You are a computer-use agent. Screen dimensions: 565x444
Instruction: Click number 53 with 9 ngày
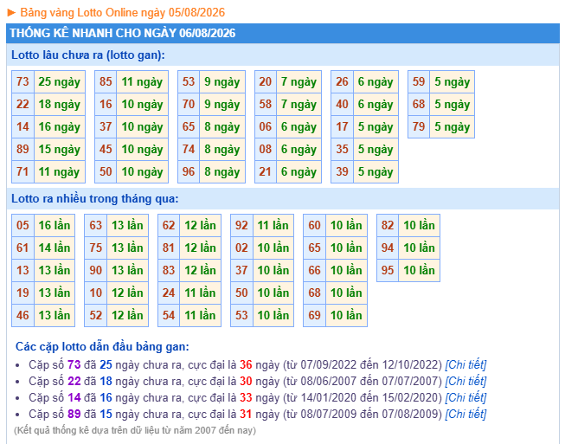point(189,82)
